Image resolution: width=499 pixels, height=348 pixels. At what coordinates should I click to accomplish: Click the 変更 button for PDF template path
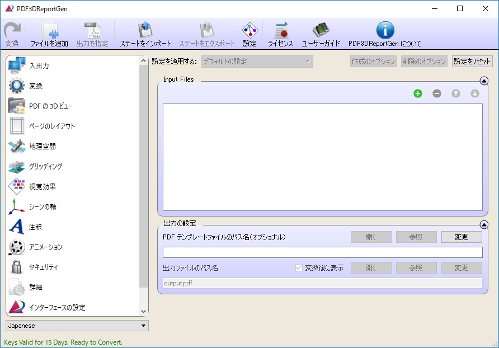click(462, 237)
